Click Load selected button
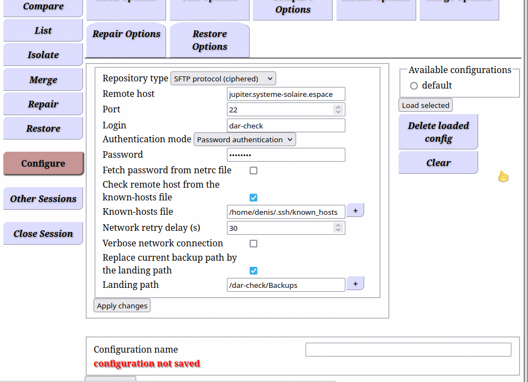The width and height of the screenshot is (528, 382). click(425, 105)
